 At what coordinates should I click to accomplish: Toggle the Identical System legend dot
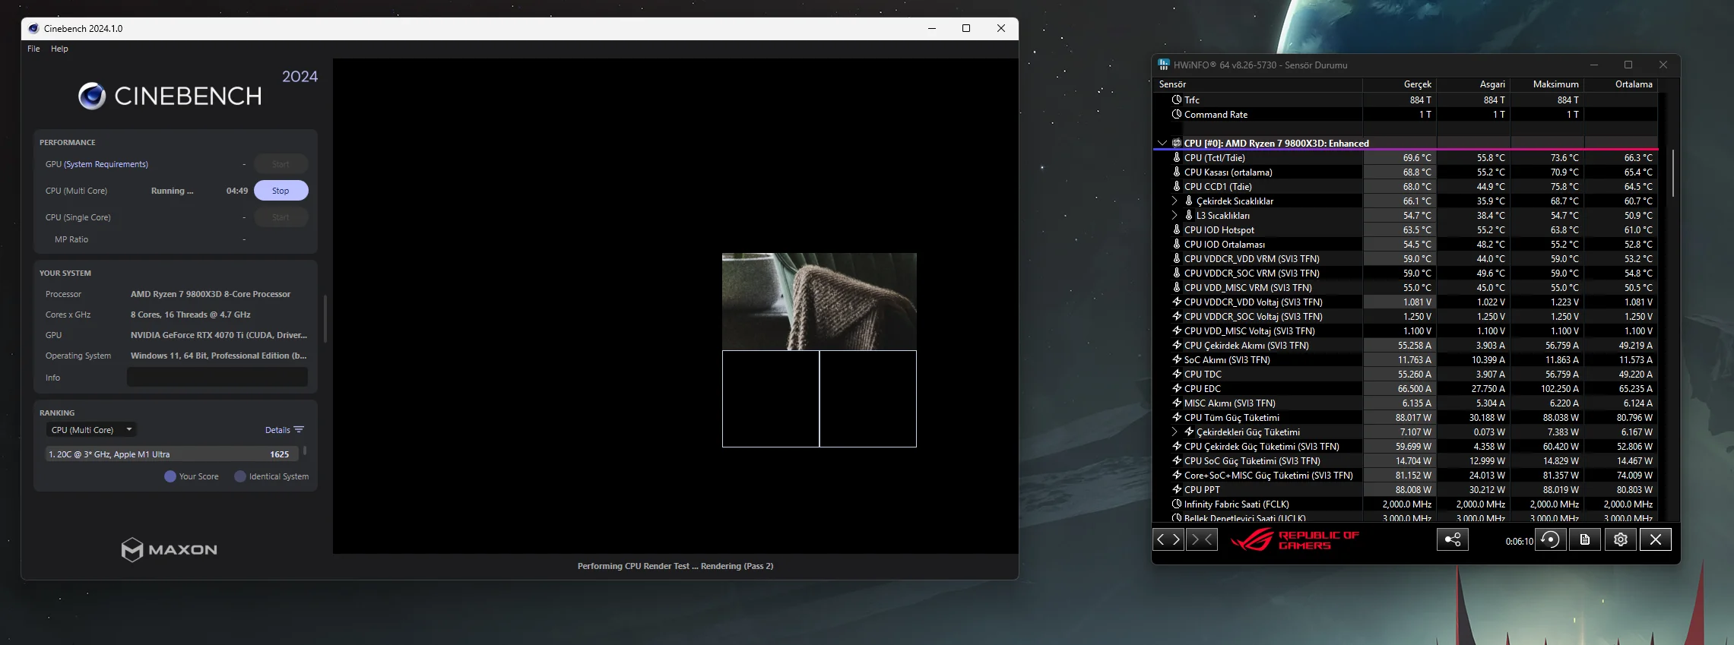[240, 476]
